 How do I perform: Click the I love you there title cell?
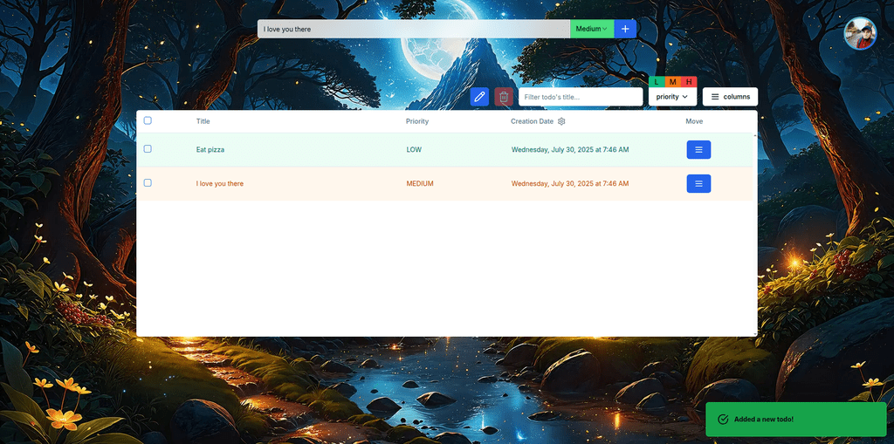click(219, 183)
